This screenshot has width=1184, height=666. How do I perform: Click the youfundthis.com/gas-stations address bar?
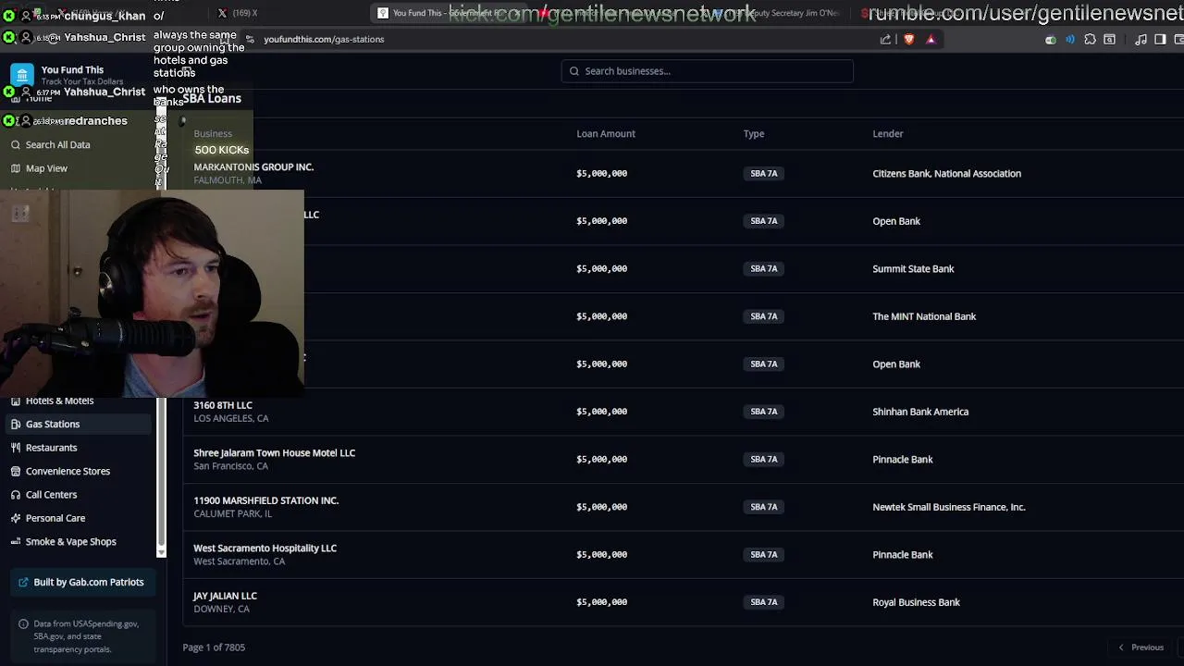pyautogui.click(x=324, y=39)
